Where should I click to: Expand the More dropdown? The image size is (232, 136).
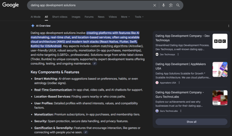125,17
